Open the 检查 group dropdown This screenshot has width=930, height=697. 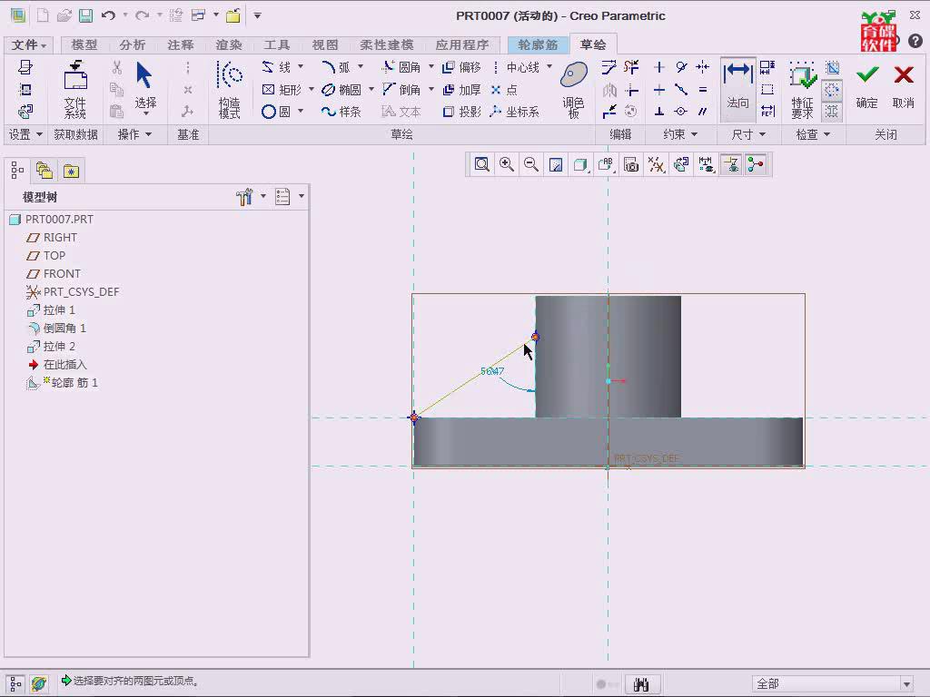pos(813,134)
